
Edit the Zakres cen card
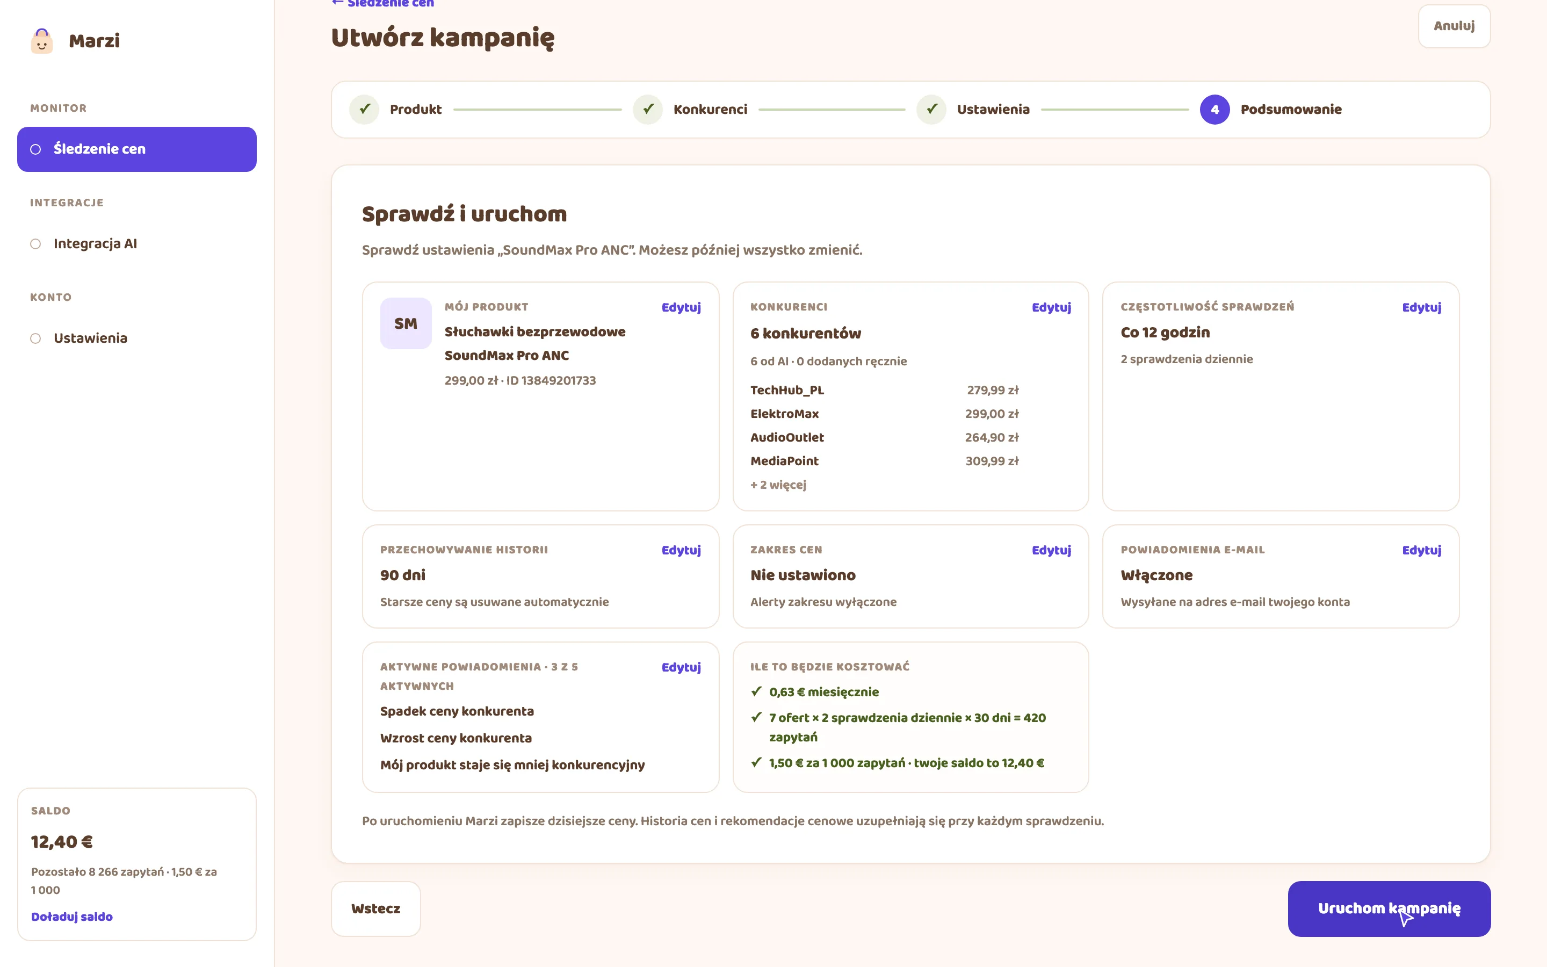tap(1052, 551)
